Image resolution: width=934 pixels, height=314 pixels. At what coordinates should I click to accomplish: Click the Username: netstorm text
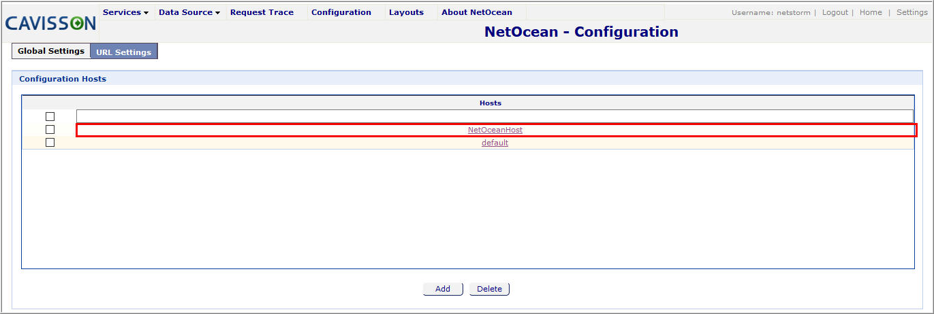coord(771,12)
